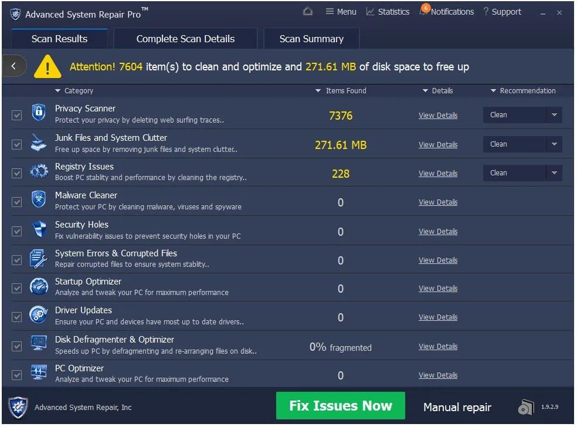Toggle the Startup Optimizer checkbox
577x427 pixels.
[x=16, y=288]
